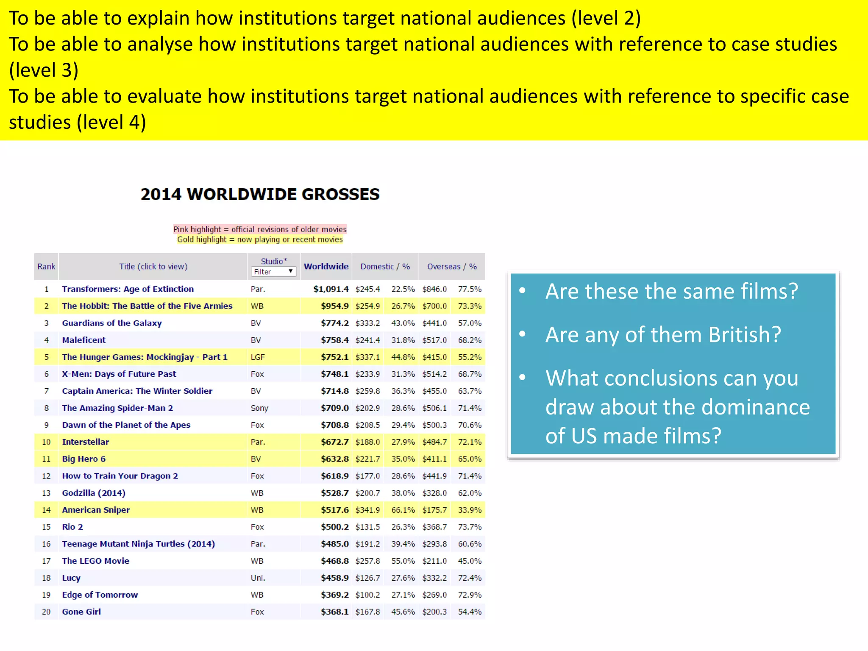The image size is (868, 651).
Task: Open the Maleficent title link
Action: pos(83,340)
